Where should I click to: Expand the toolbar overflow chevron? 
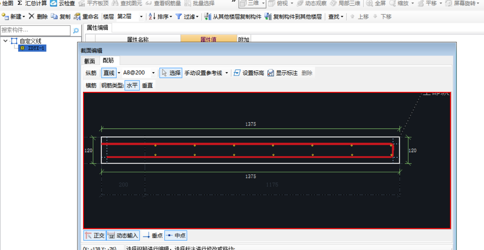234,2
